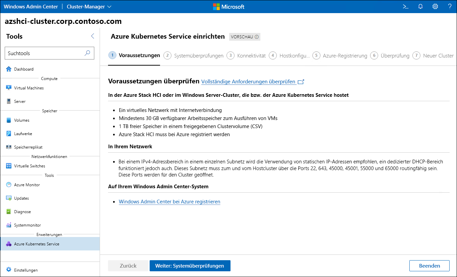Click the Speicherreplikat icon

click(9, 147)
